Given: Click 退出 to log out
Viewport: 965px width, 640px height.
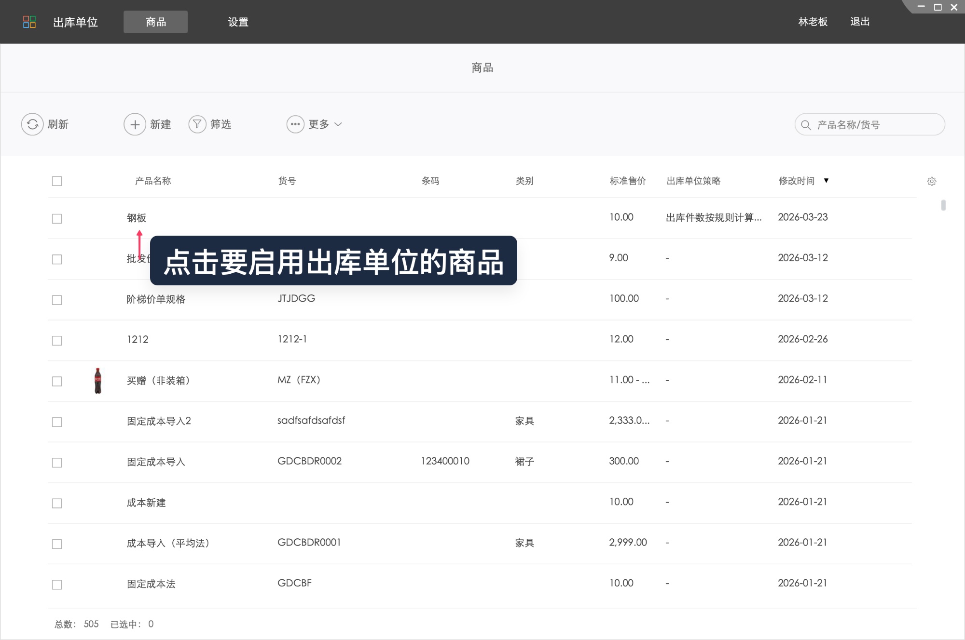Looking at the screenshot, I should [x=860, y=22].
